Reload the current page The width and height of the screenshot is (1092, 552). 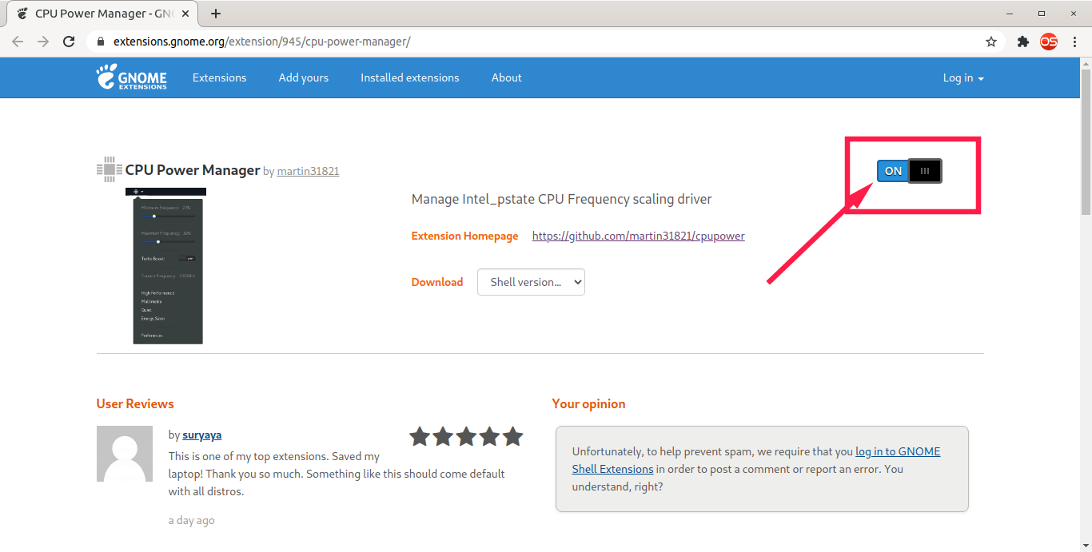click(69, 42)
